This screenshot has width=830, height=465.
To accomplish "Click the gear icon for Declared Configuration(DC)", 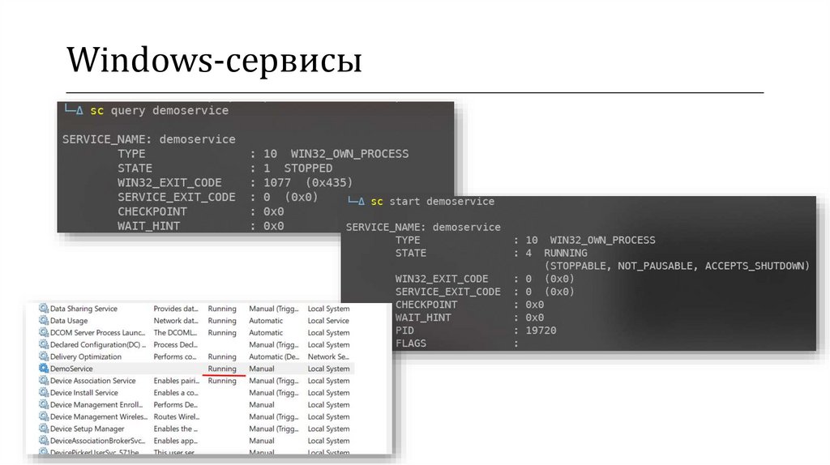I will point(44,344).
